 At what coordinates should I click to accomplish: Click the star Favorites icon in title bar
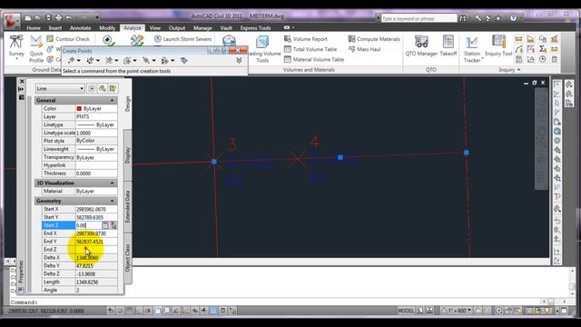point(498,18)
